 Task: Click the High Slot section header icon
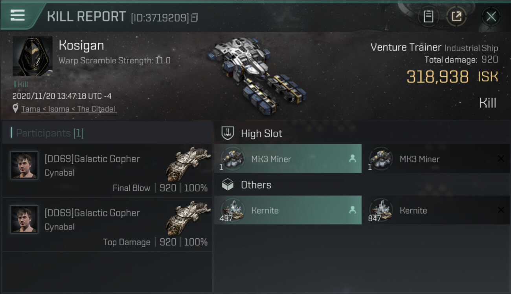pos(228,133)
